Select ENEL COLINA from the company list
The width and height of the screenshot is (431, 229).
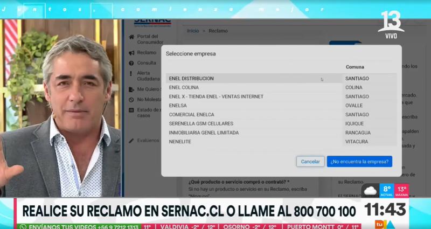coord(281,87)
